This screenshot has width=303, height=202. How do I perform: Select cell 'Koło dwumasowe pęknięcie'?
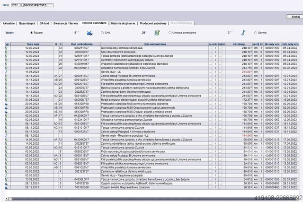pyautogui.click(x=155, y=52)
